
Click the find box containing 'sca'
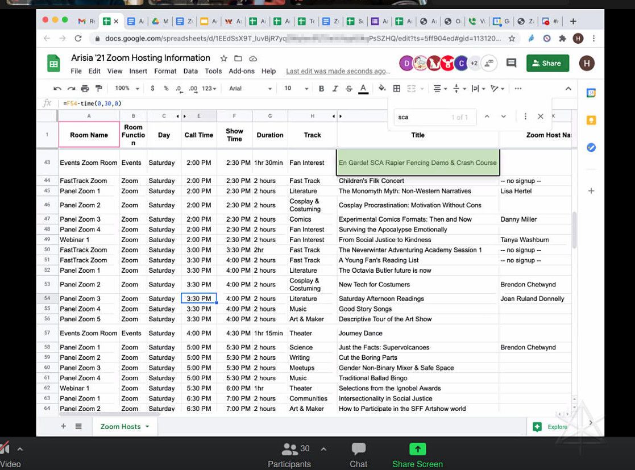(x=421, y=117)
